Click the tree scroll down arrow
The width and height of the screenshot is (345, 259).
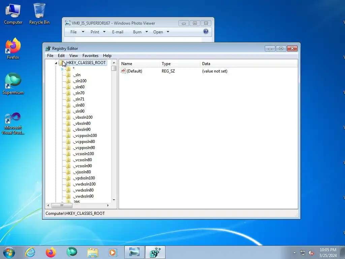point(114,200)
